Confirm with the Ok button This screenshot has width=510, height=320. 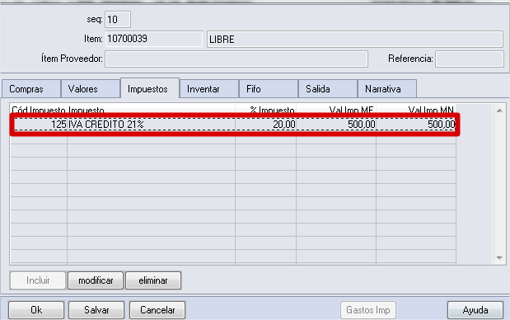tap(36, 309)
